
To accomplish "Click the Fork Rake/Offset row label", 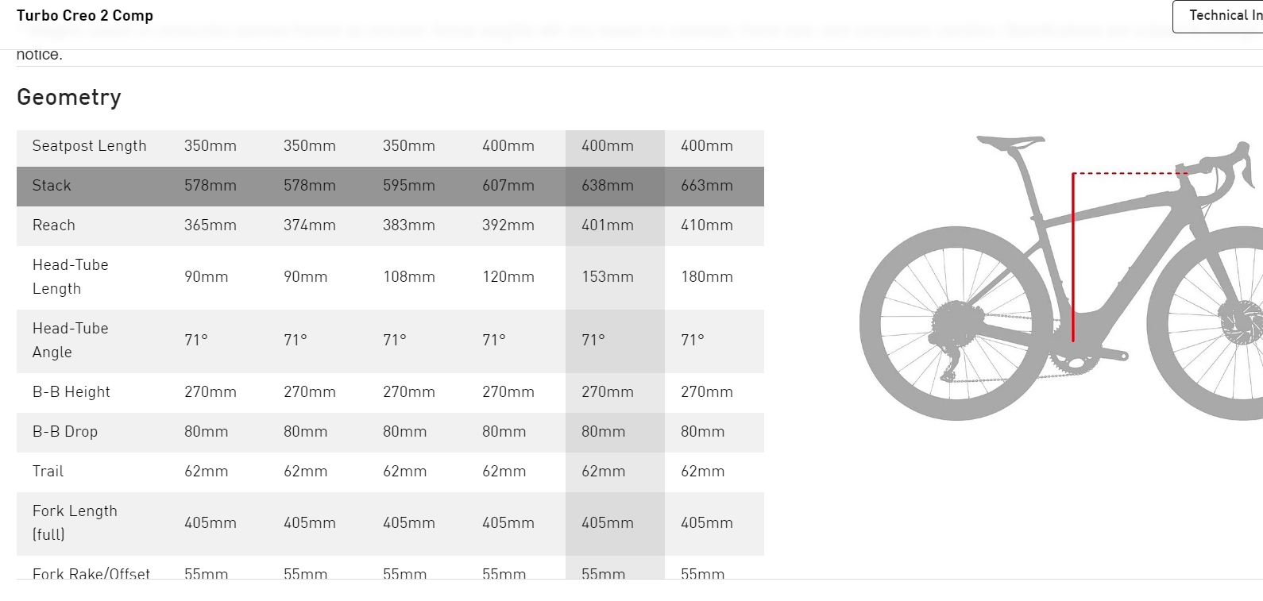I will [x=91, y=573].
